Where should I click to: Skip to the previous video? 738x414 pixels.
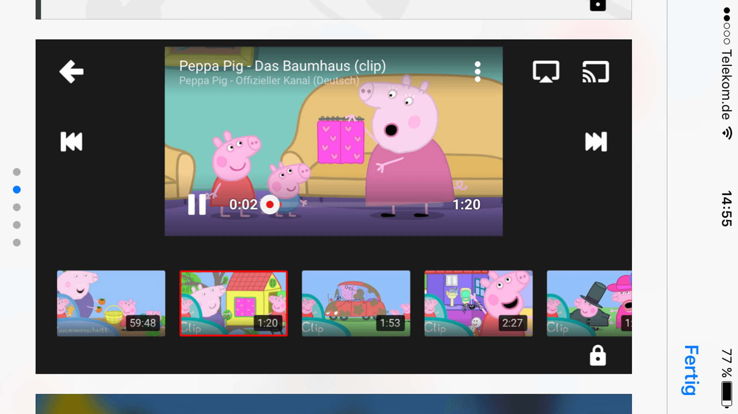pos(72,142)
